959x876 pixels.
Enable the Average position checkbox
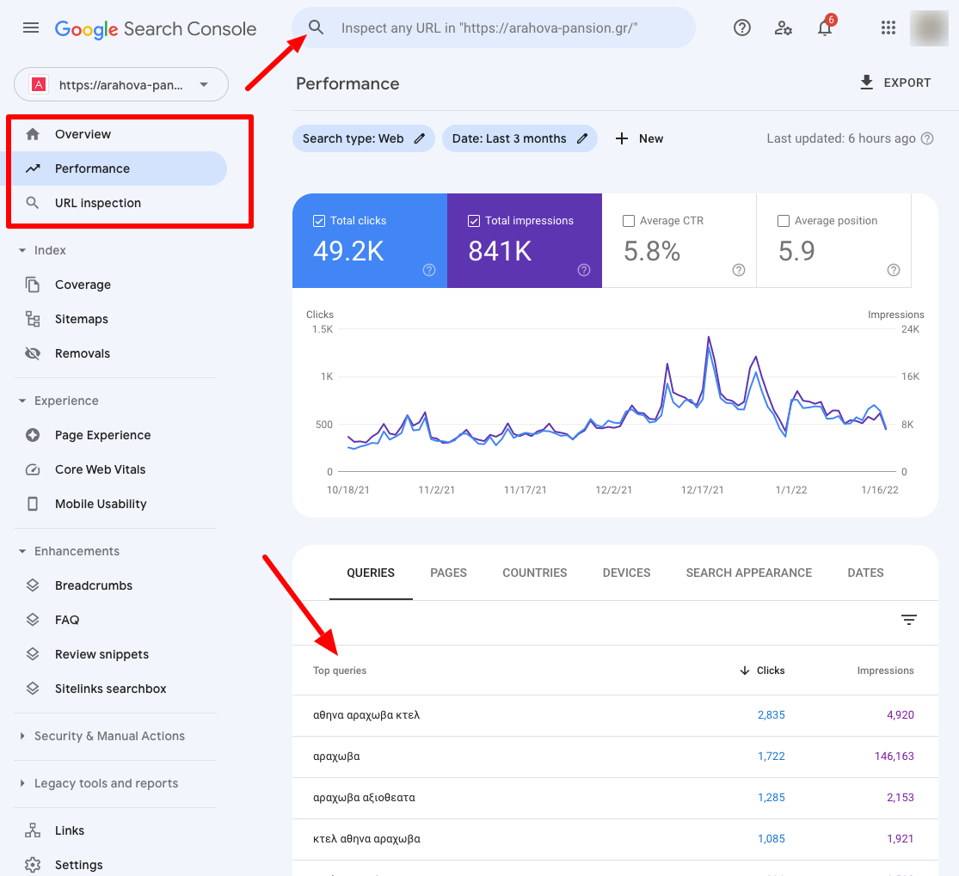783,221
